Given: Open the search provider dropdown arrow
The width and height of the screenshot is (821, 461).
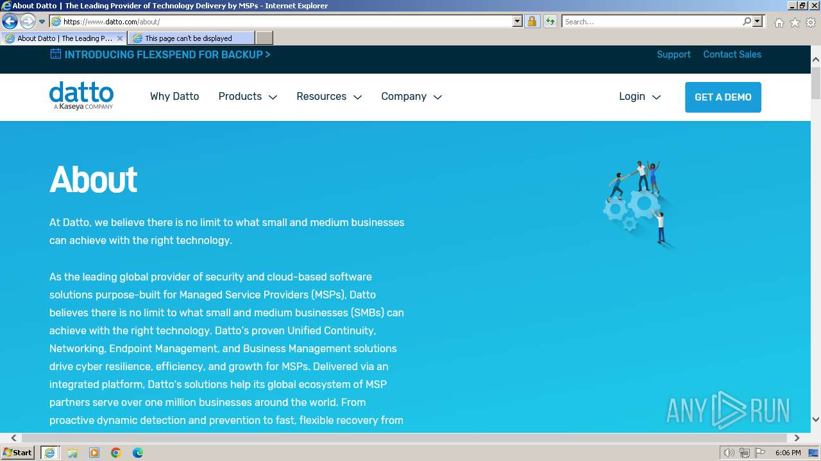Looking at the screenshot, I should pos(758,21).
